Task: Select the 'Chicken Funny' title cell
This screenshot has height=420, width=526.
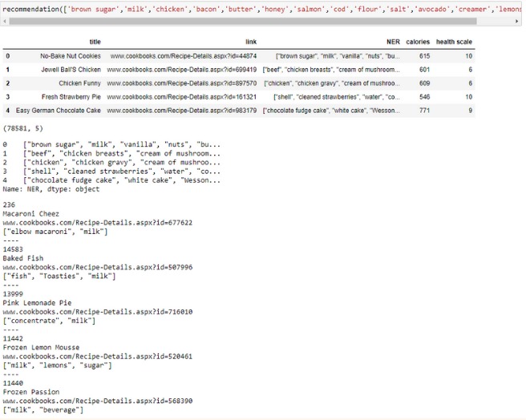Action: (80, 83)
